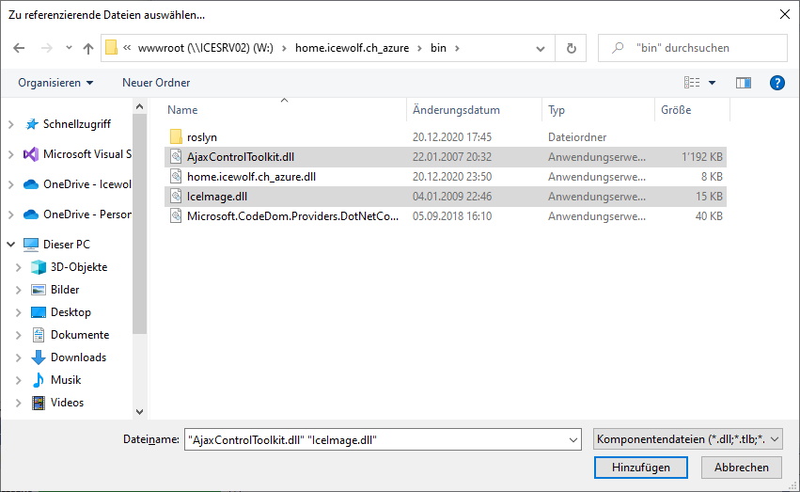Click the search magnifier icon

click(x=618, y=48)
